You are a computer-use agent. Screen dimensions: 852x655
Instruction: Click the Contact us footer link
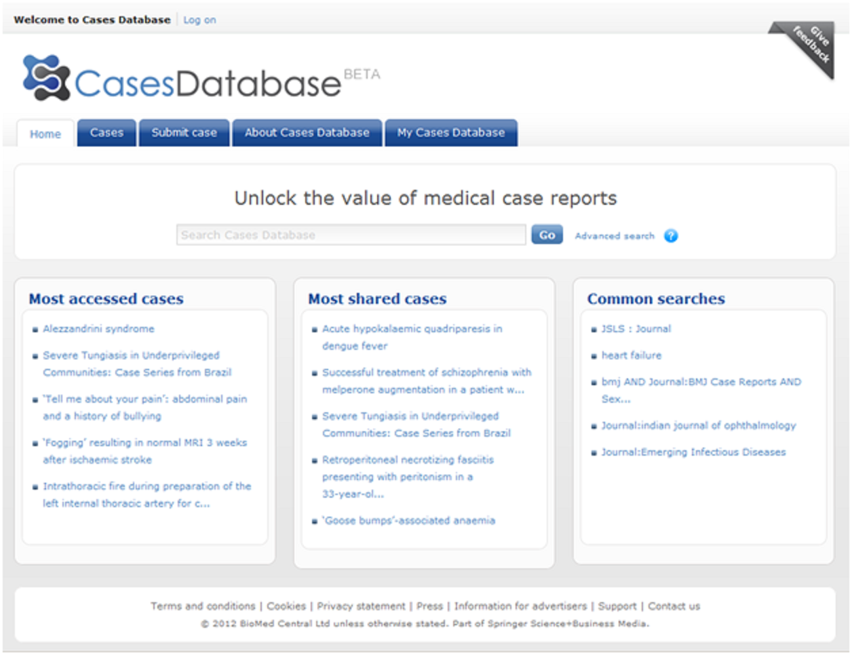[x=674, y=606]
